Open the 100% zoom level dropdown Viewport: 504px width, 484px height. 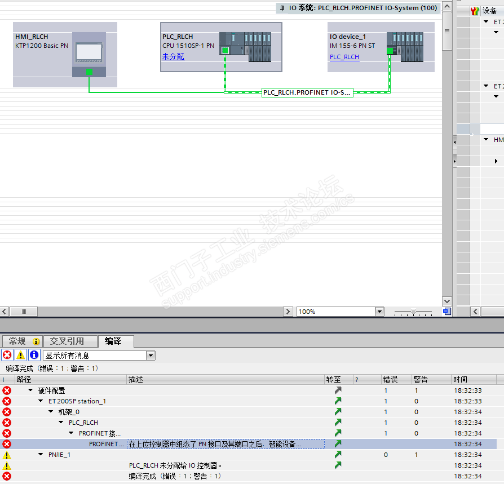click(379, 312)
